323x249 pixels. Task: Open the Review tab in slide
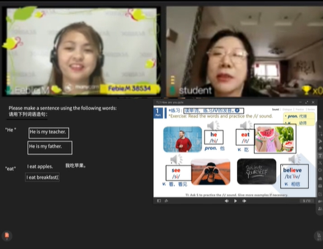pos(311,110)
